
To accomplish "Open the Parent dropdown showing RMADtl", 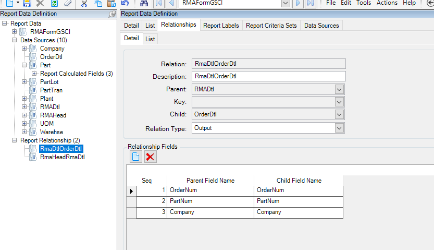I will (339, 89).
